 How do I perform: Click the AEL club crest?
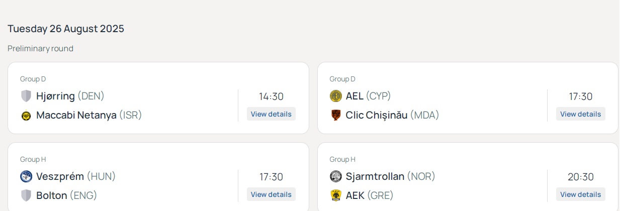coord(335,96)
